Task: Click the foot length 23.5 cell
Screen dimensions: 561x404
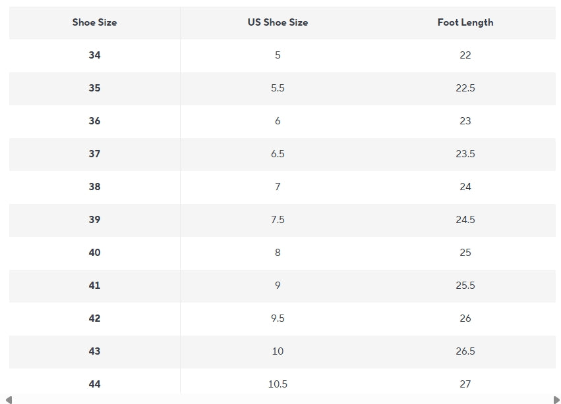Action: [465, 154]
